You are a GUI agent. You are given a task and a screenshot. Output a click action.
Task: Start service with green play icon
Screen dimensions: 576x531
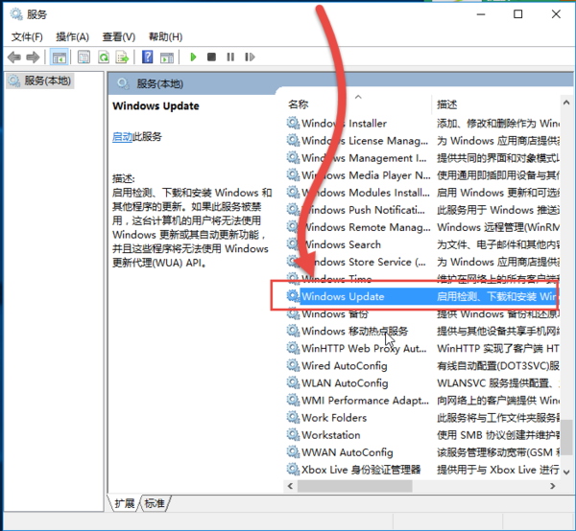(x=193, y=57)
